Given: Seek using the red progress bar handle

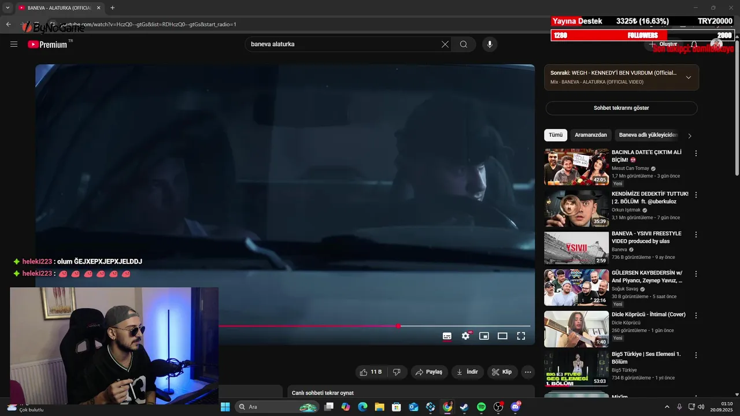Looking at the screenshot, I should point(398,326).
